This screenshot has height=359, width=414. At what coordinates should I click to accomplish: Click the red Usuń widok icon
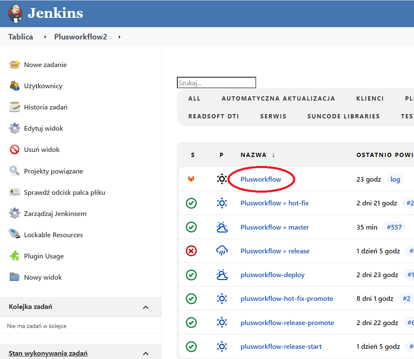14,149
